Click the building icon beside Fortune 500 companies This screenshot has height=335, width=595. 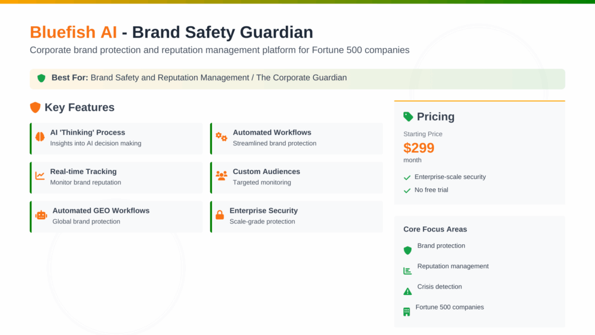[407, 312]
